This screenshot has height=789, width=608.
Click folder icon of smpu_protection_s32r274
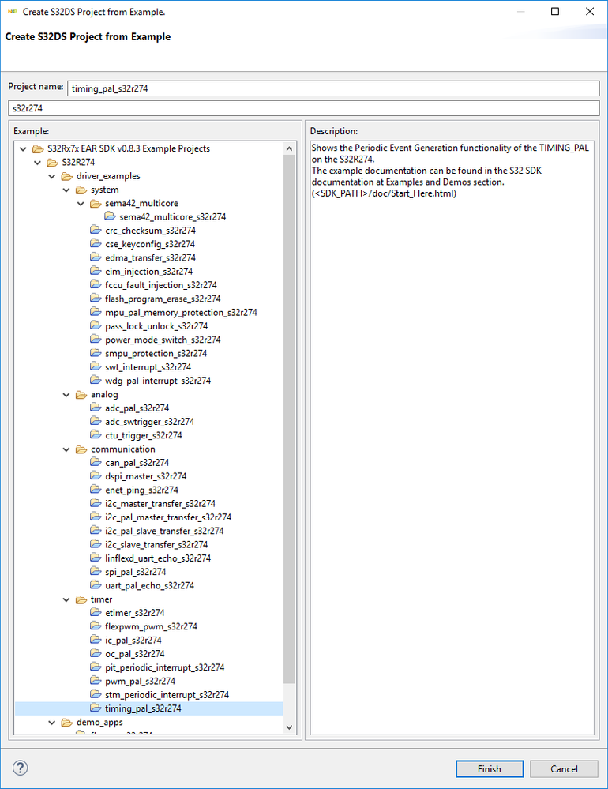point(96,353)
